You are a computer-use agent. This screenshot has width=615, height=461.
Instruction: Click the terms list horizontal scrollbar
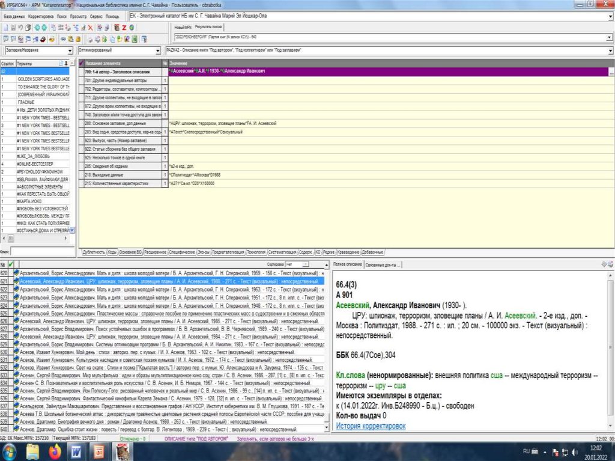tap(35, 239)
